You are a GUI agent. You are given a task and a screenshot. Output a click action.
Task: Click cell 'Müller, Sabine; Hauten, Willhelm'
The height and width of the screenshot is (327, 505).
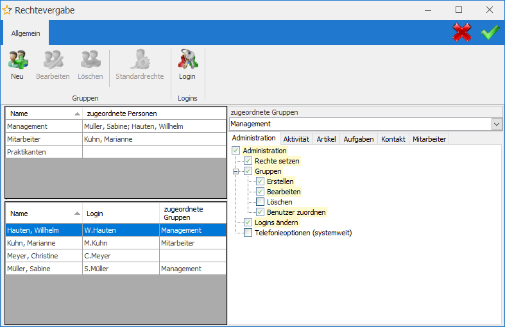pyautogui.click(x=154, y=126)
